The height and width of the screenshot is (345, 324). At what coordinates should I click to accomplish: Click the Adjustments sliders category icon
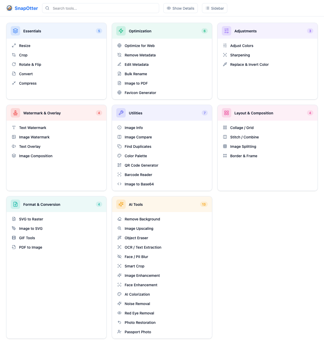[x=227, y=31]
